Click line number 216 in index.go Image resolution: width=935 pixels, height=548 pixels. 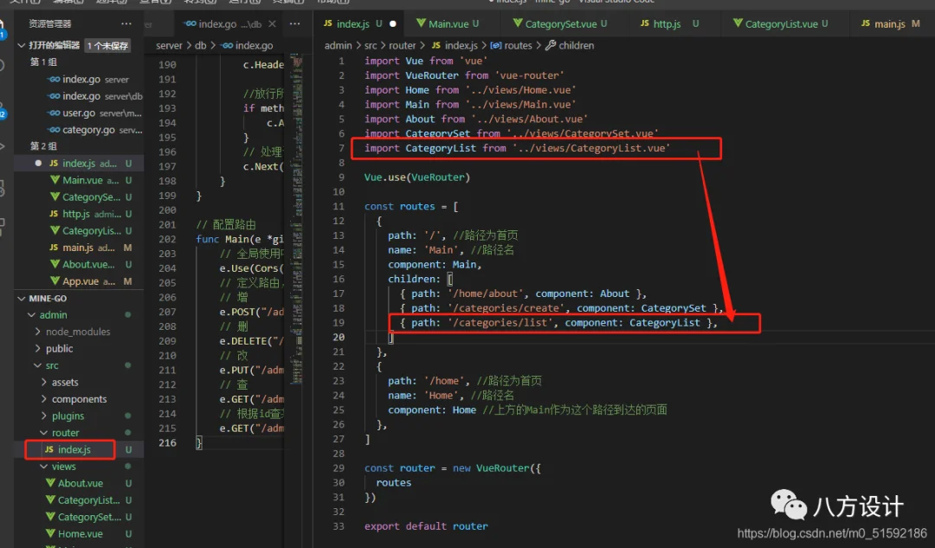[167, 442]
